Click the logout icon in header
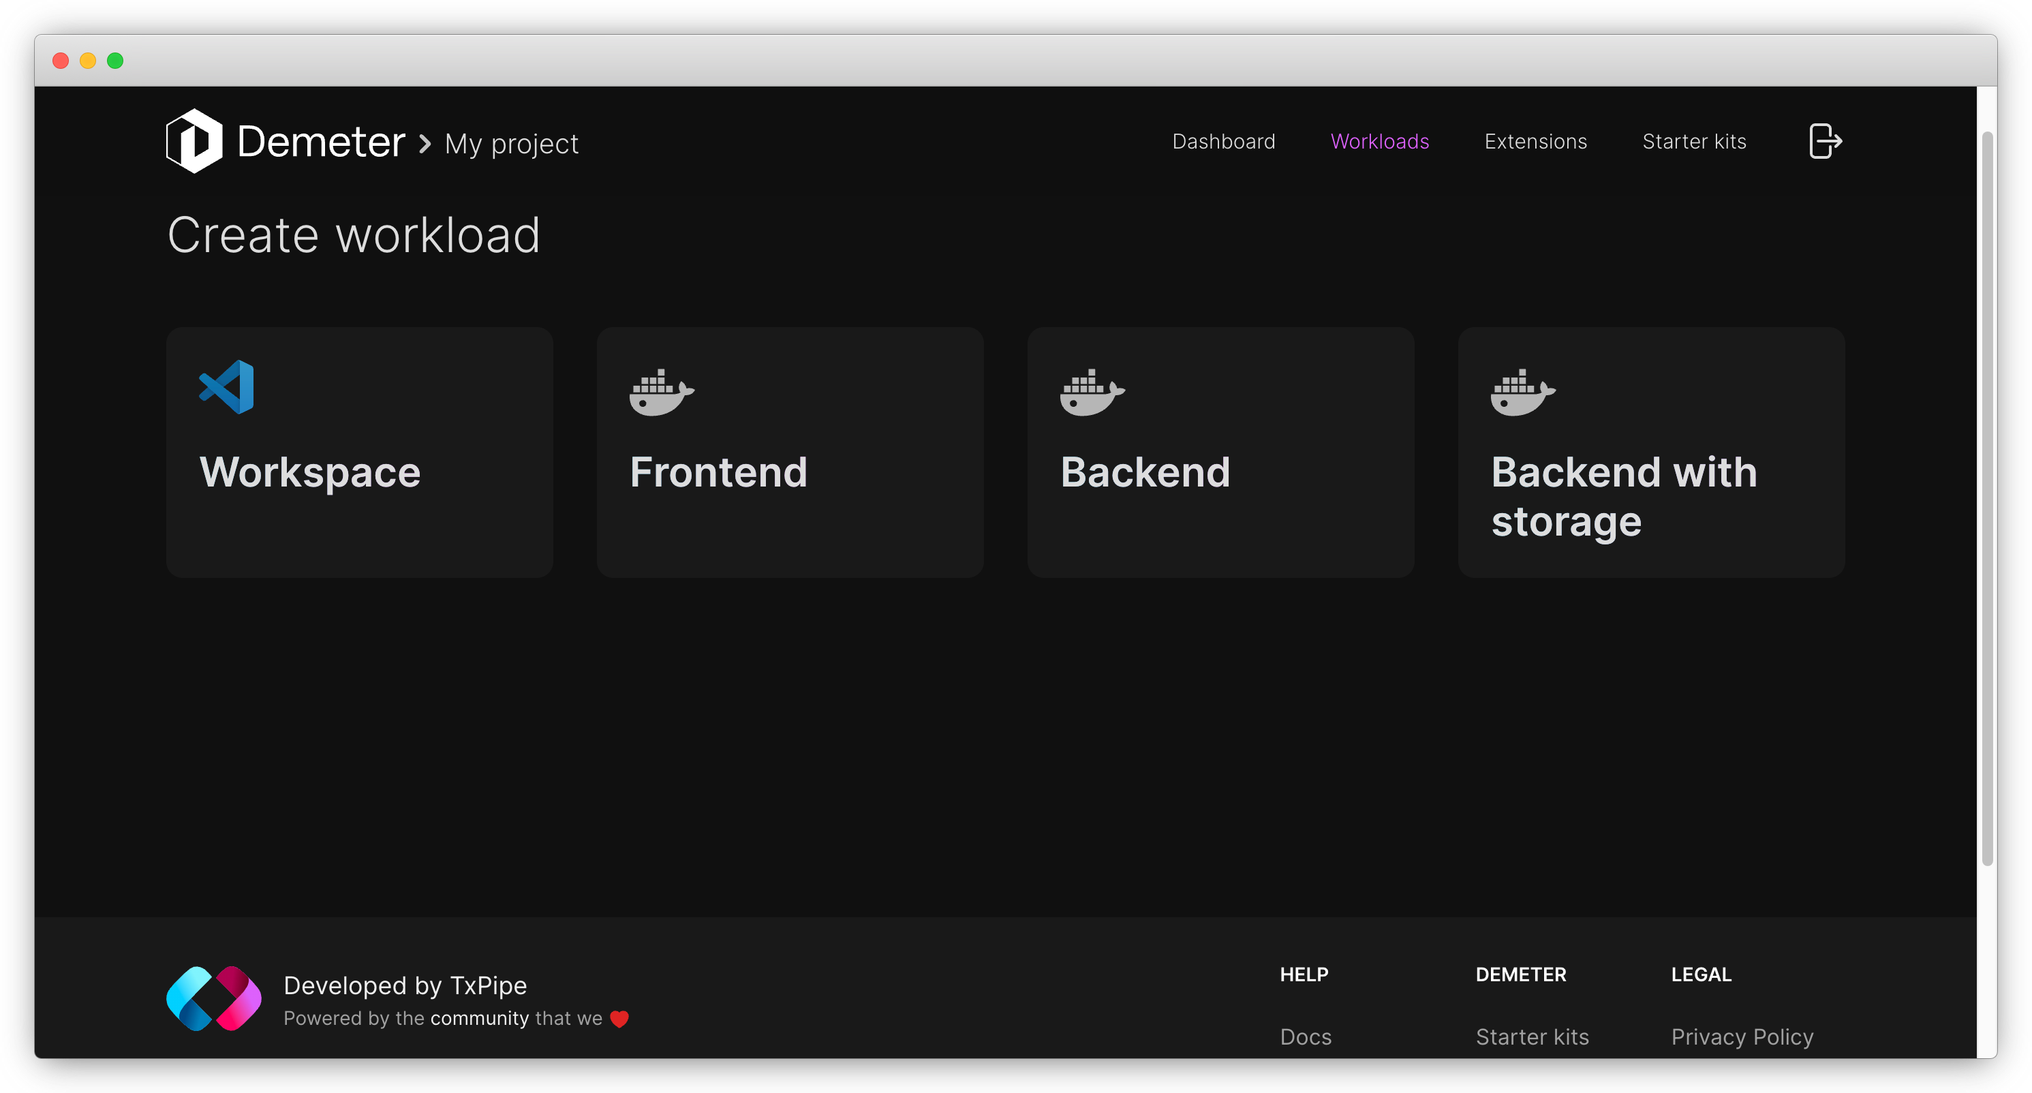The image size is (2032, 1093). click(1826, 142)
